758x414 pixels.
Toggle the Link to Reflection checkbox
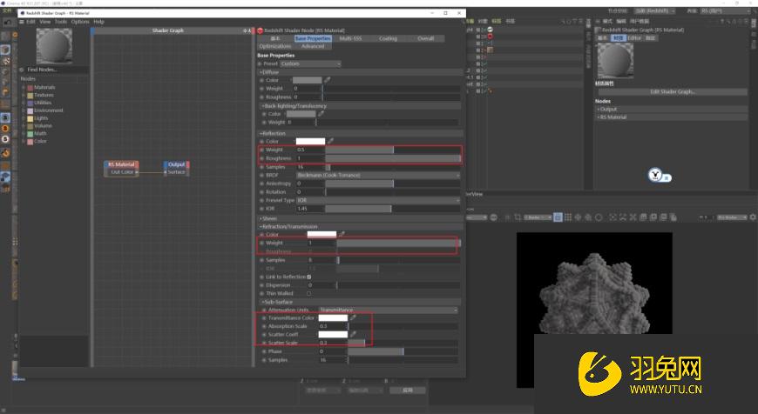[x=309, y=277]
